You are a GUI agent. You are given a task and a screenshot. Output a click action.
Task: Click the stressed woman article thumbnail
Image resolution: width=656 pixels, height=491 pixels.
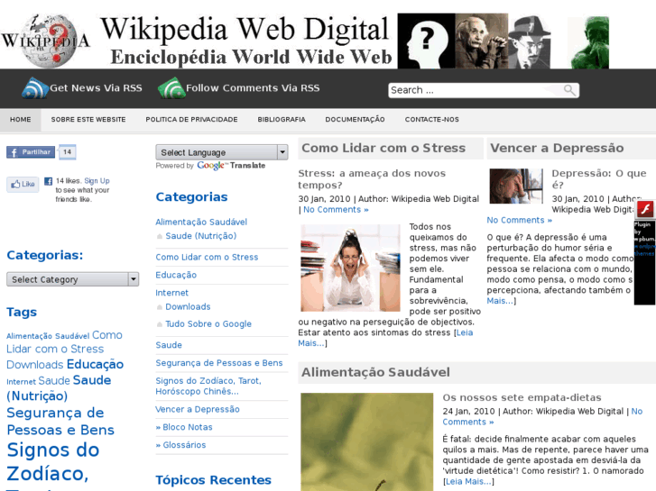[350, 268]
